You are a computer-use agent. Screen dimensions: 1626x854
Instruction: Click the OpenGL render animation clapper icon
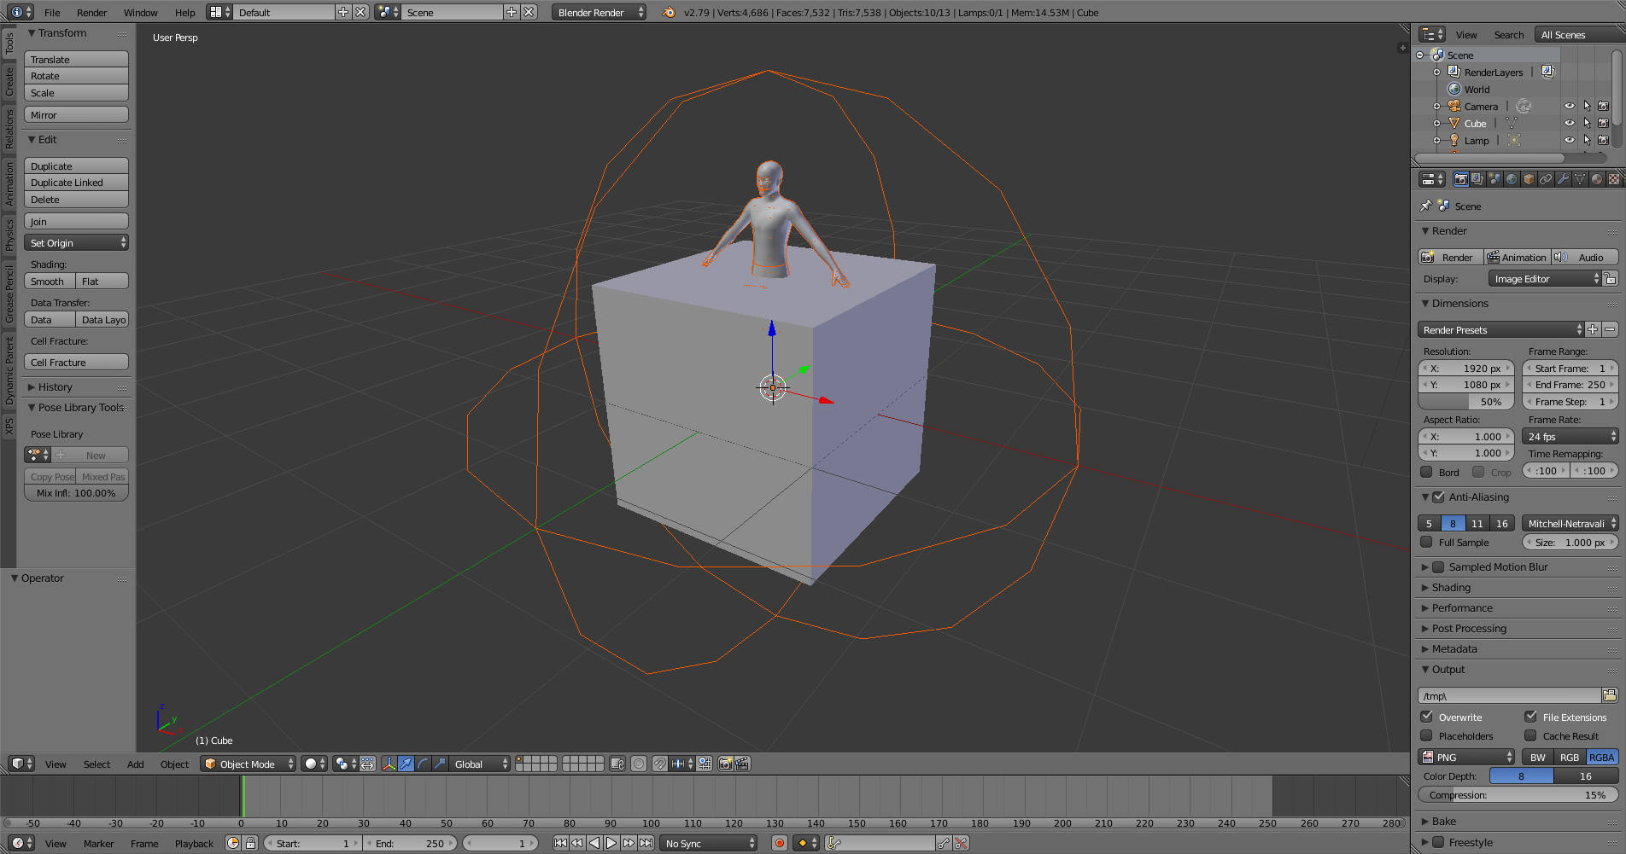pos(742,764)
